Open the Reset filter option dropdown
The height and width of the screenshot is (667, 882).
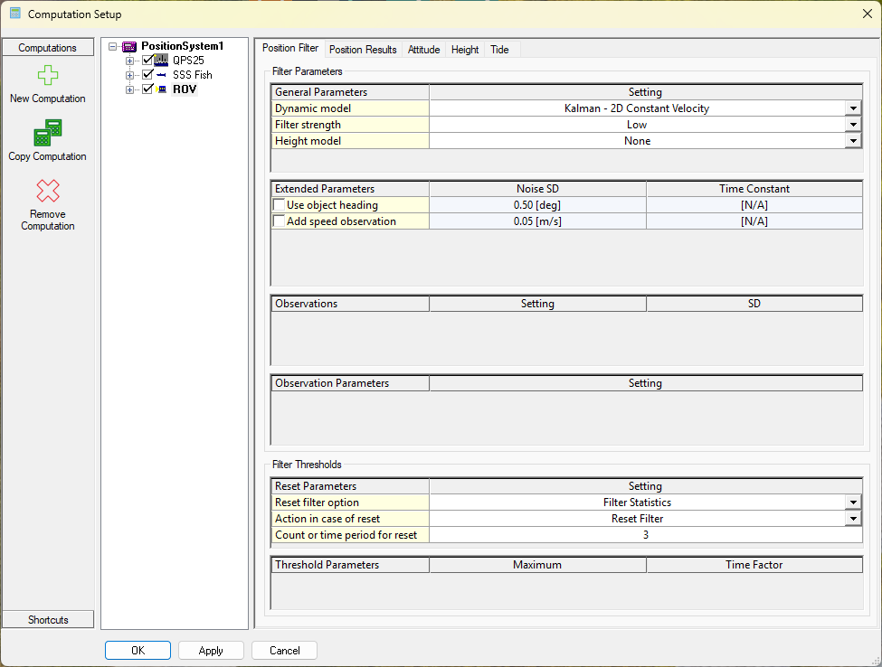point(853,503)
